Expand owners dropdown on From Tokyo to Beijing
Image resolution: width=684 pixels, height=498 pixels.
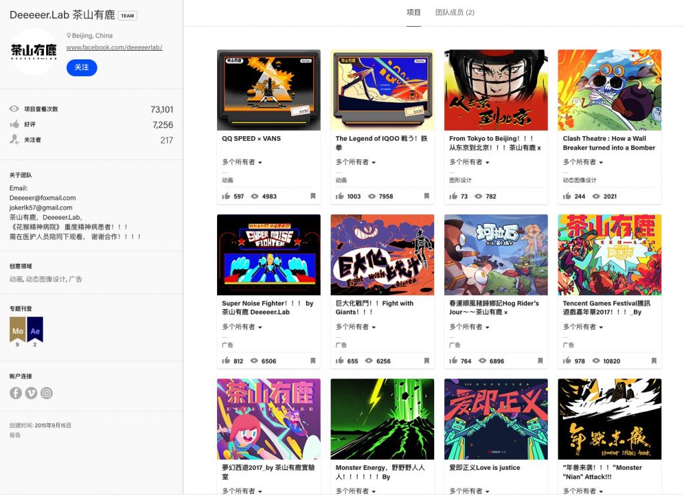[470, 162]
